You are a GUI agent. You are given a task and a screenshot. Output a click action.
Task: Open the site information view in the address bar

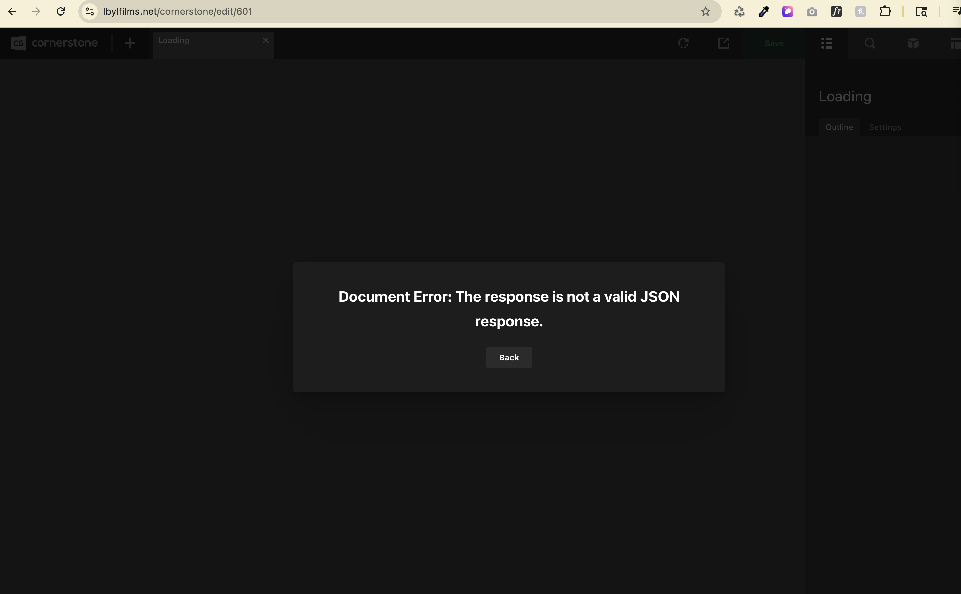pos(89,11)
